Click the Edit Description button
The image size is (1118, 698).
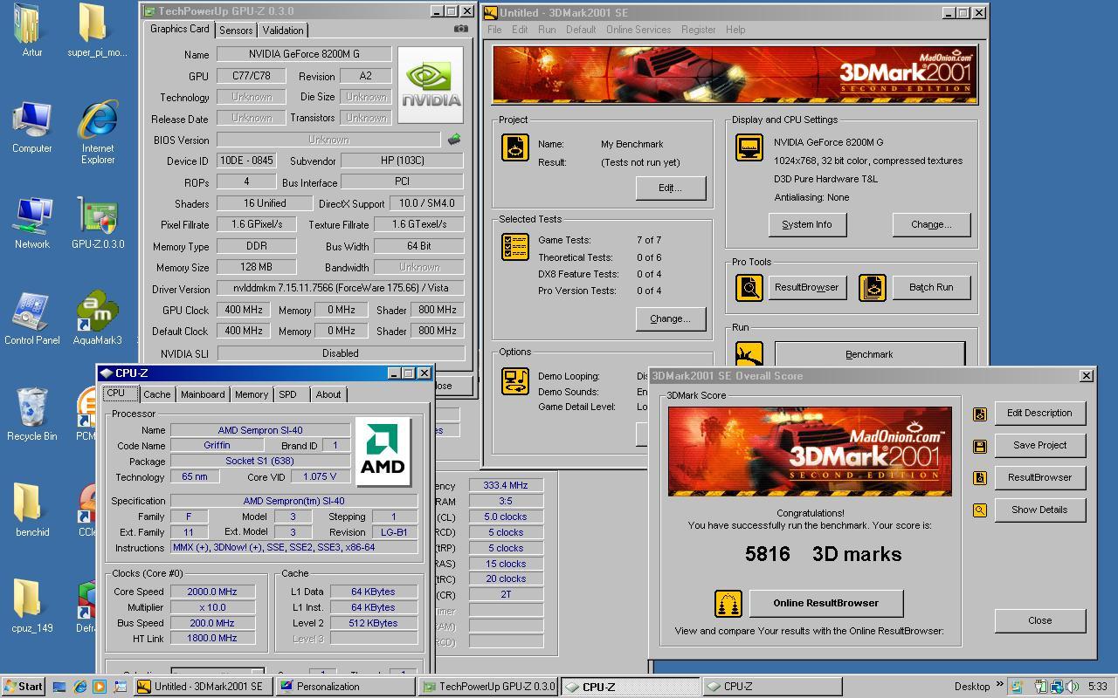[x=1039, y=414]
